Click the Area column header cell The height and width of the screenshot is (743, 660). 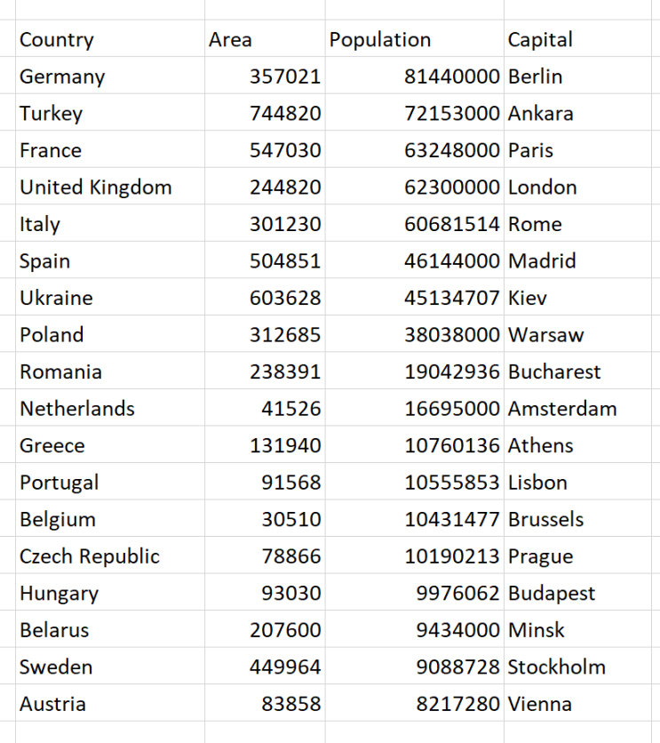coord(230,40)
